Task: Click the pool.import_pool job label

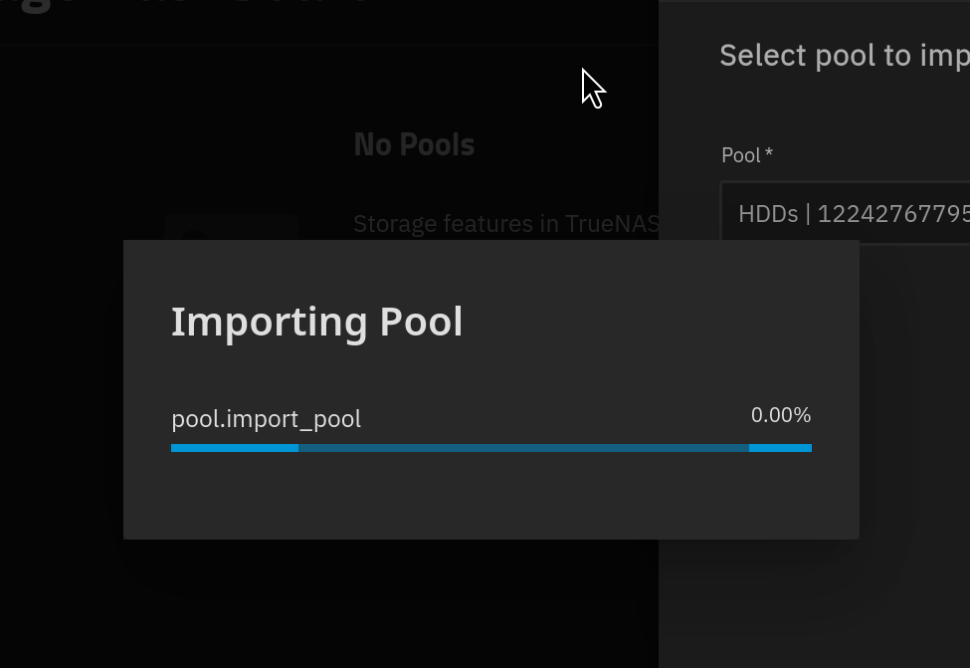Action: click(x=266, y=419)
